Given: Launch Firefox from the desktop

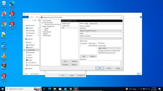Looking at the screenshot, I should 4,15.
